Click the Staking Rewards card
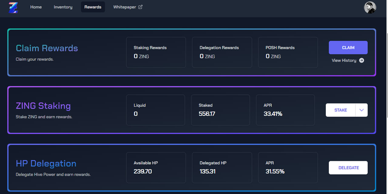Viewport: 388px width, 194px height. (156, 52)
